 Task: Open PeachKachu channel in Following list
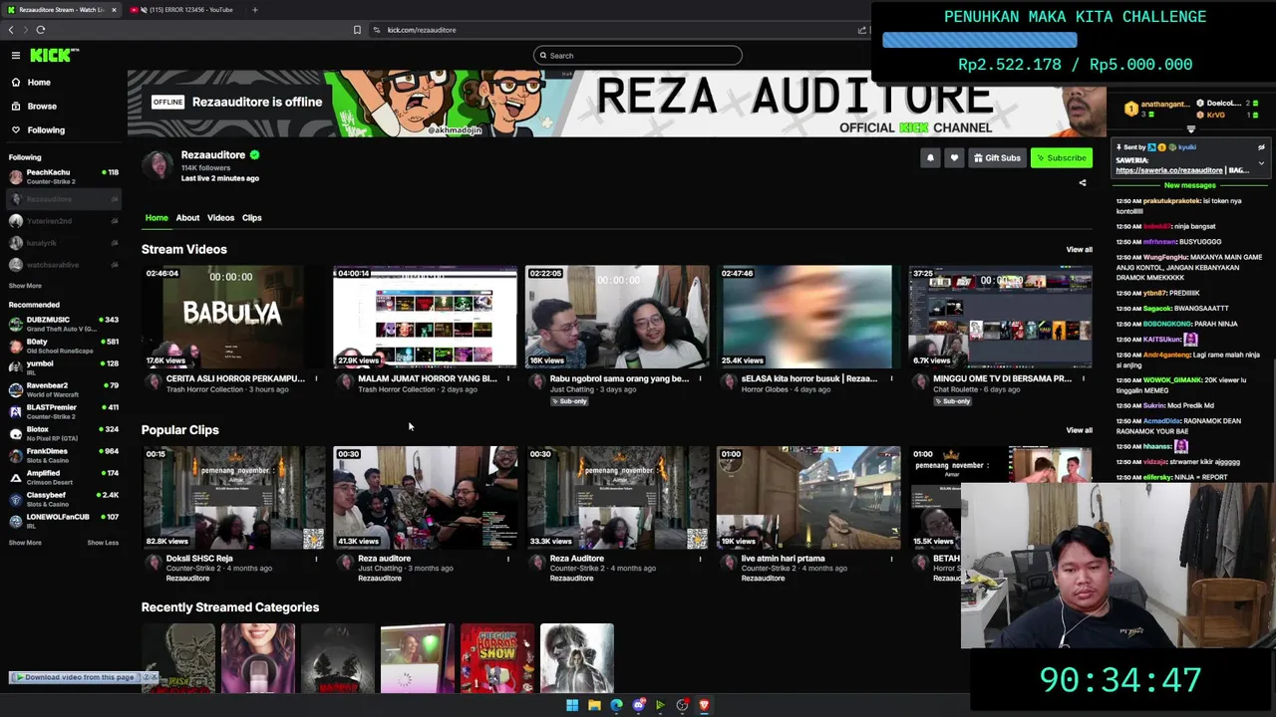coord(63,176)
